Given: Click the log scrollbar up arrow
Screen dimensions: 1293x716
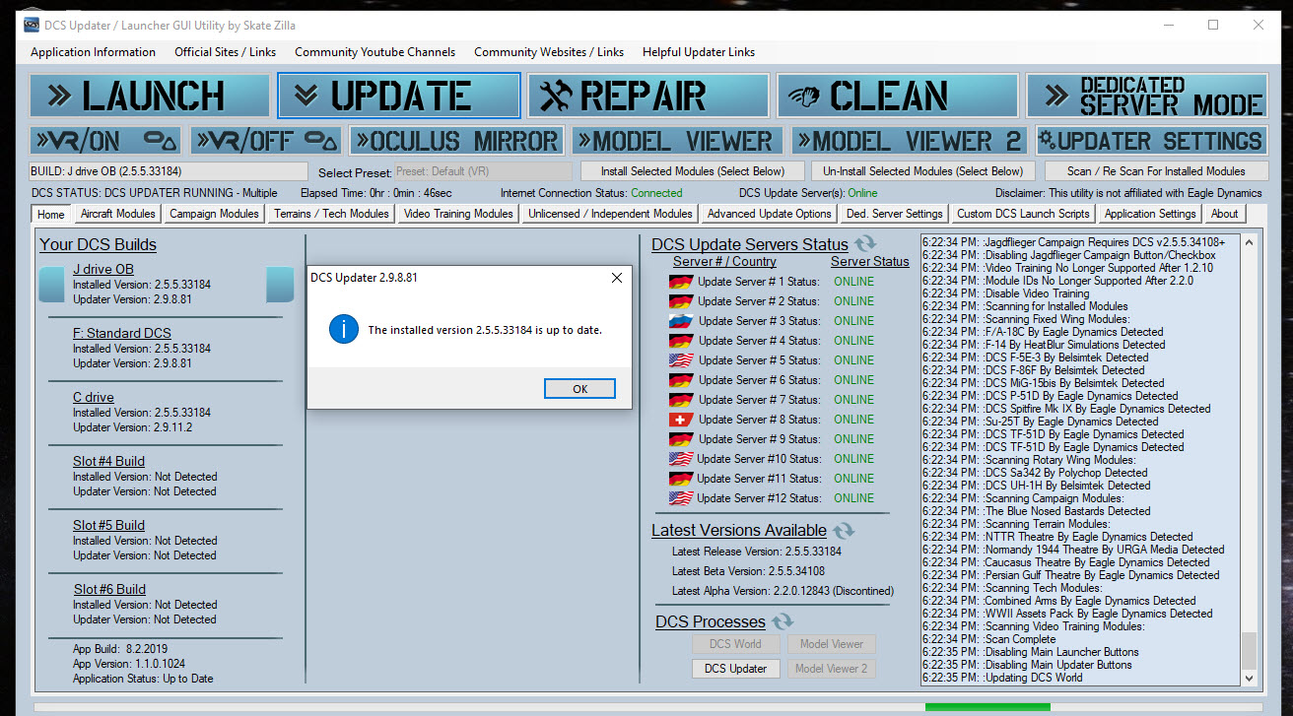Looking at the screenshot, I should 1249,242.
